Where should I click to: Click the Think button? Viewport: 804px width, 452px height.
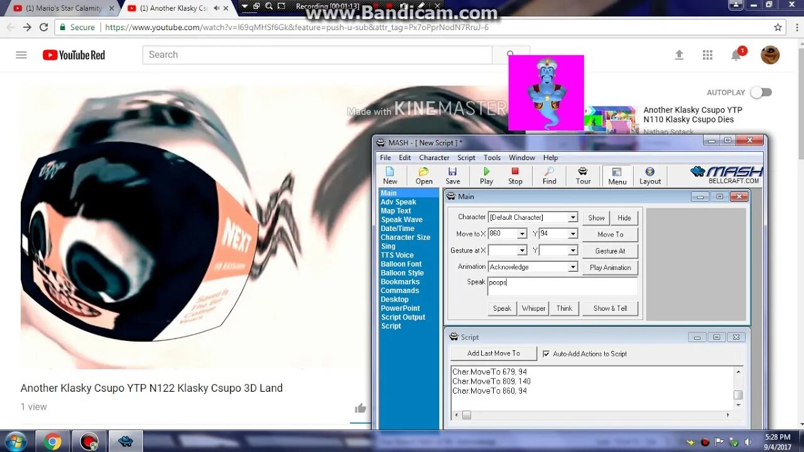coord(564,308)
